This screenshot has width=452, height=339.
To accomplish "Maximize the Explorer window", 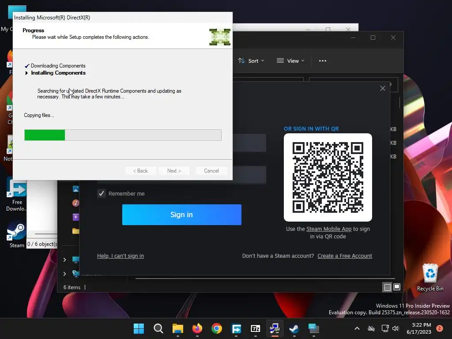I will (x=373, y=38).
